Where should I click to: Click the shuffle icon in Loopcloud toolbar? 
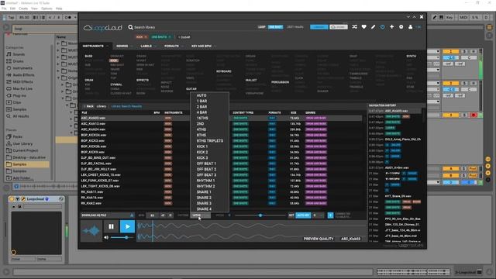point(355,27)
